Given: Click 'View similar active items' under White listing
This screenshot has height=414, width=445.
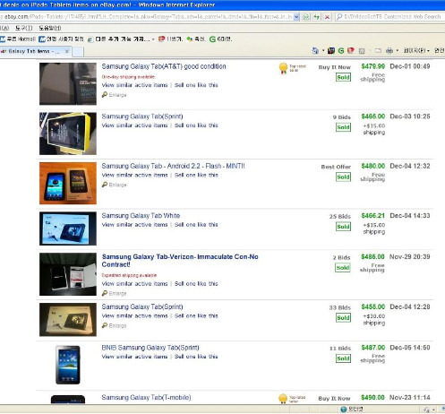Looking at the screenshot, I should (x=134, y=225).
